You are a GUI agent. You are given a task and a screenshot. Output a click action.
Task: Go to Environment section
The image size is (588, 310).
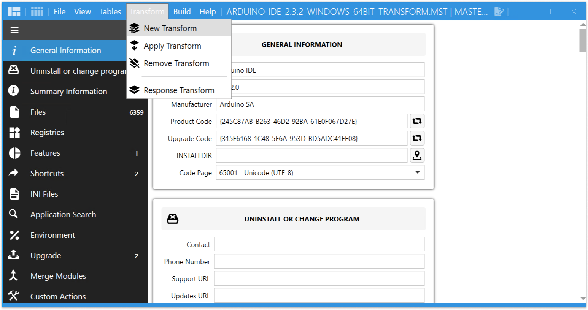tap(75, 235)
